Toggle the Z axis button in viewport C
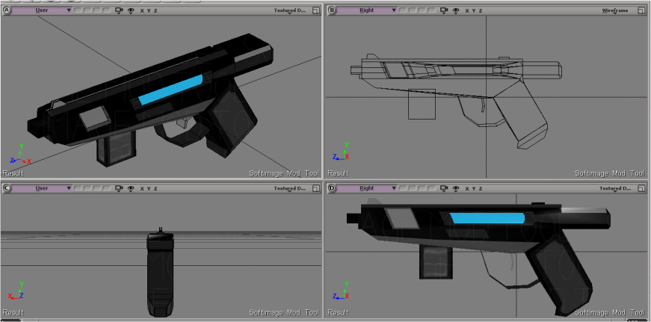Screen dimensions: 651x322 coord(155,189)
